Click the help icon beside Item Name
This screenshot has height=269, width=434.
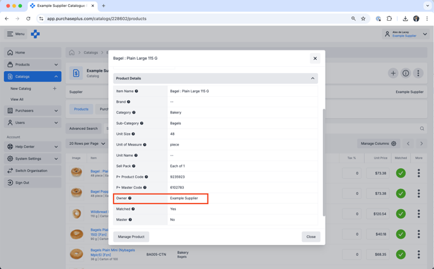[136, 91]
